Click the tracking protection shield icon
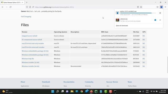The width and height of the screenshot is (168, 94). point(27,7)
